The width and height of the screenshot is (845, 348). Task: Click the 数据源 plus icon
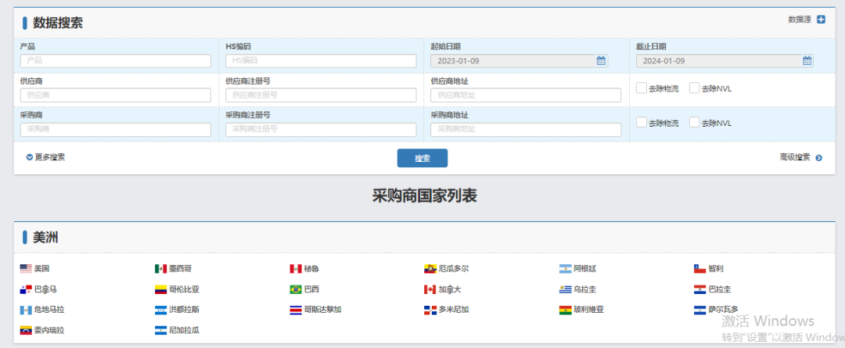821,20
